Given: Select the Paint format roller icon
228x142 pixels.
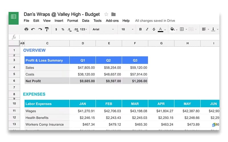Looking at the screenshot, I should 47,29.
